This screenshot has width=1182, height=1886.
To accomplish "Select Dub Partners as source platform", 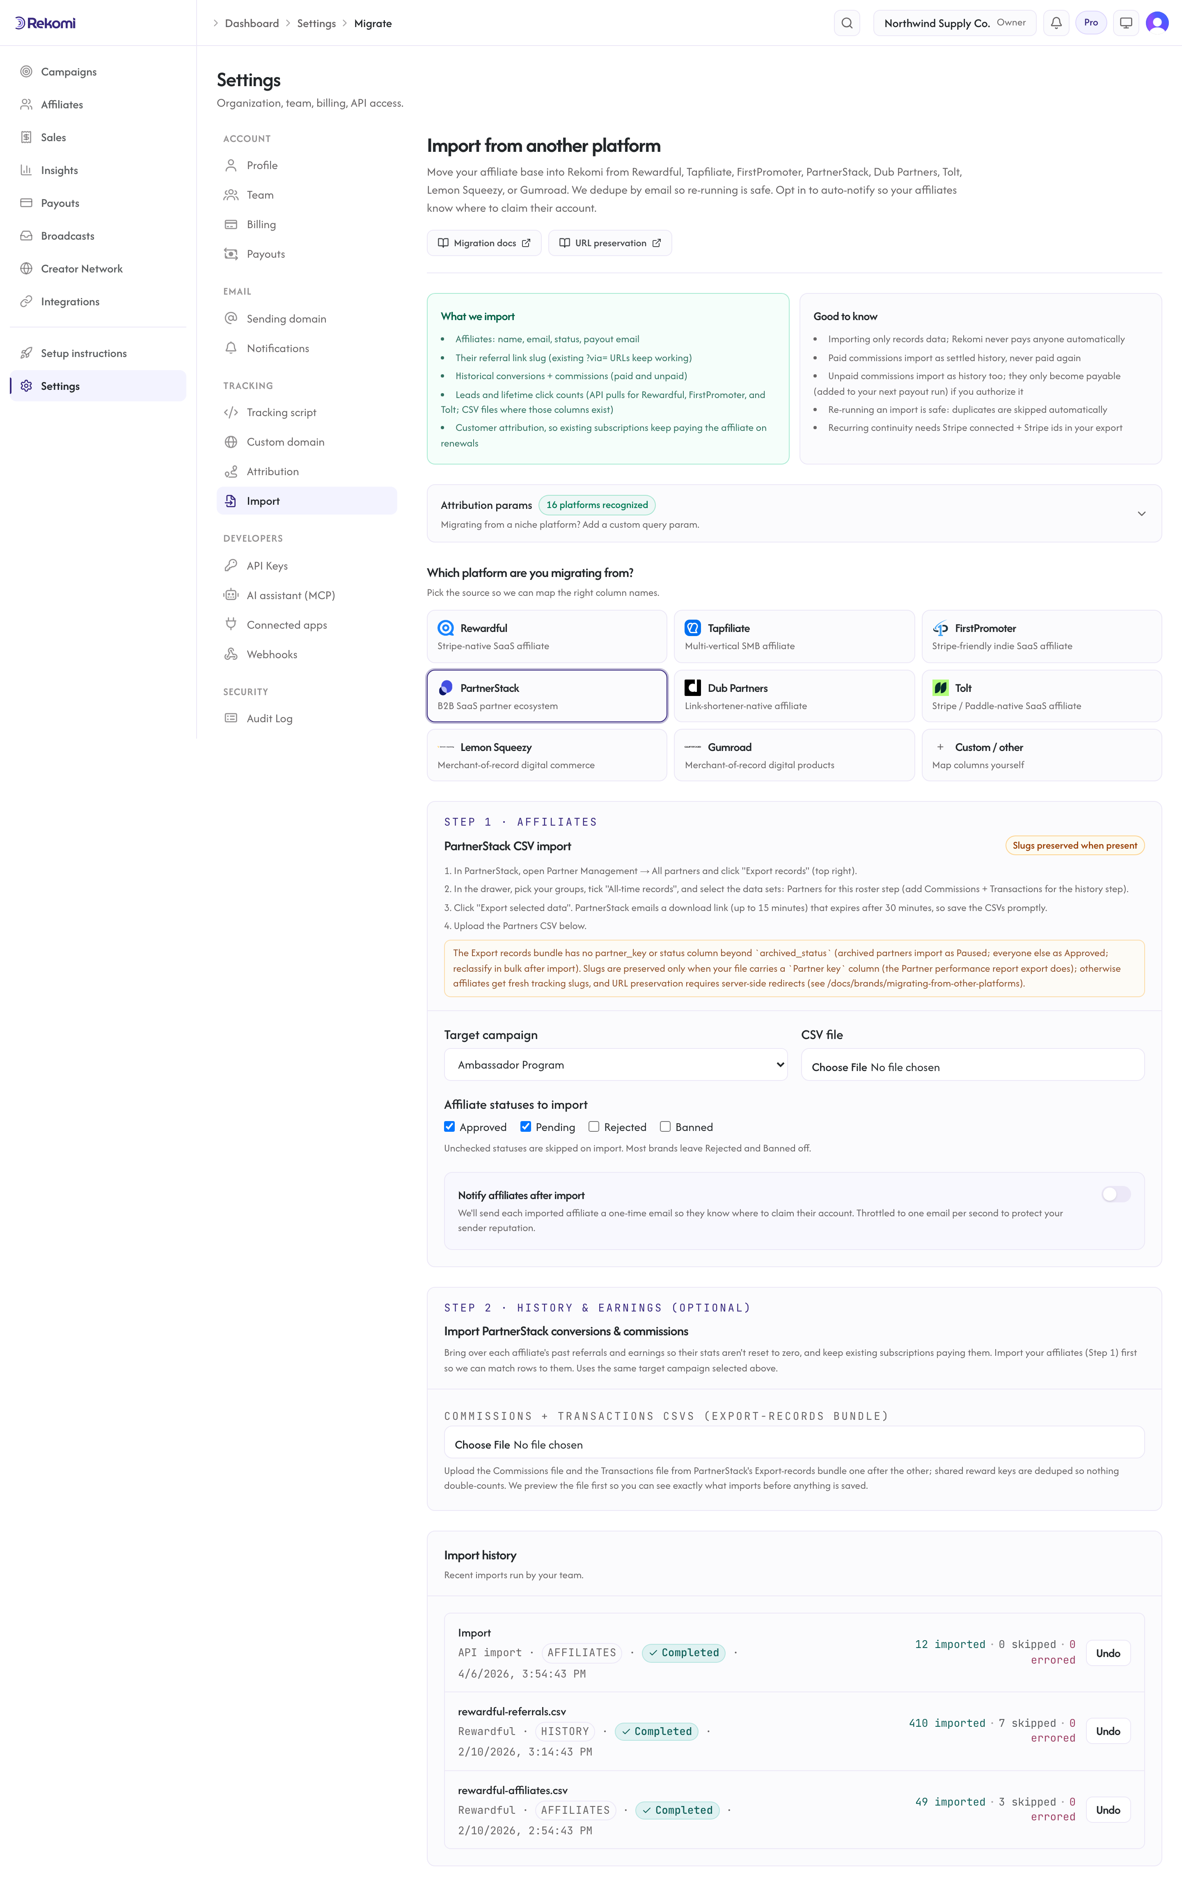I will (x=793, y=696).
